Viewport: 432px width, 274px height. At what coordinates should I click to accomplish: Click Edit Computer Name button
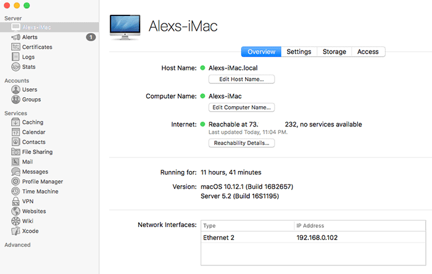242,107
